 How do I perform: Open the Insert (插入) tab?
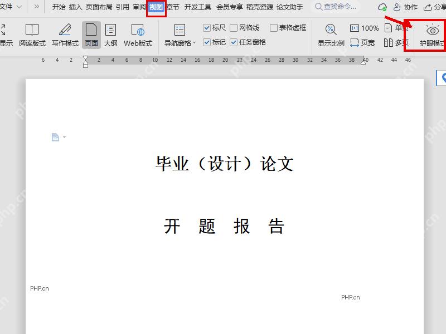click(76, 7)
